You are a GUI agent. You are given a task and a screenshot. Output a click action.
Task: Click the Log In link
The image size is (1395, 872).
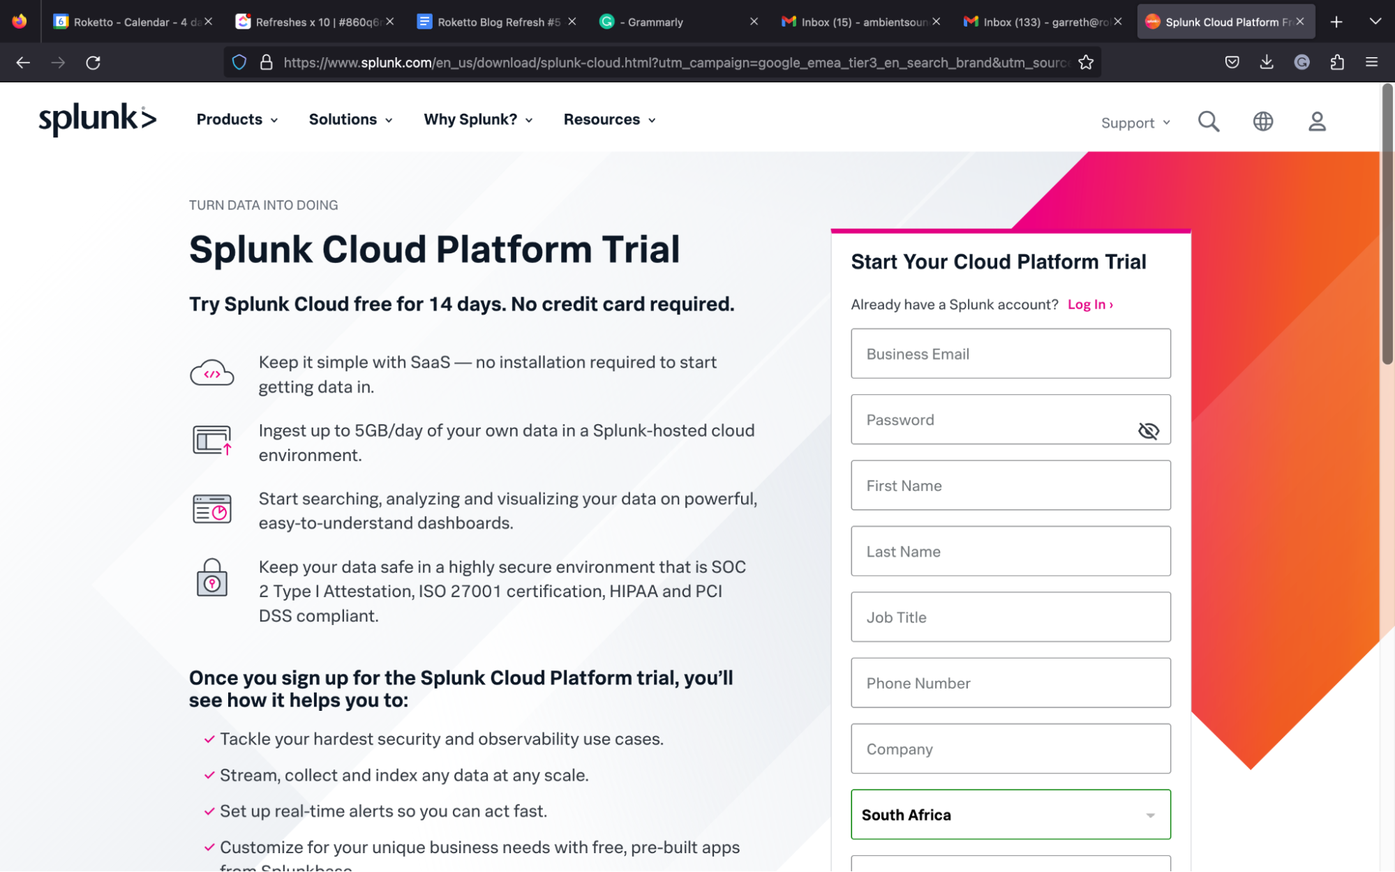(x=1086, y=304)
